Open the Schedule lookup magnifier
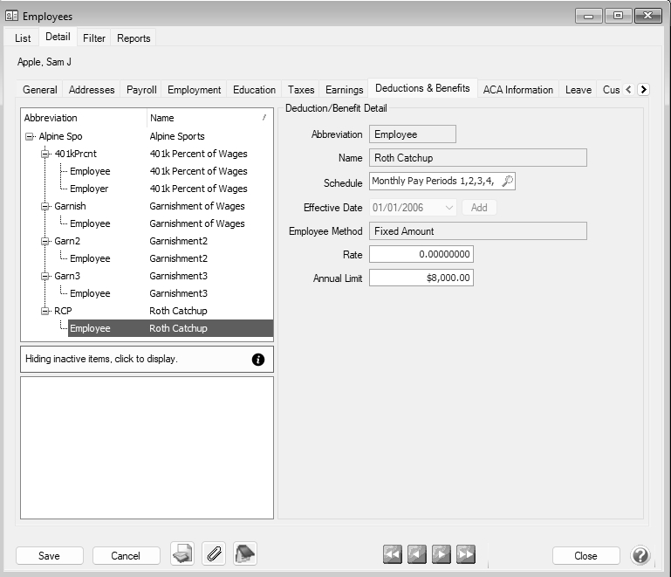671x577 pixels. click(x=508, y=182)
